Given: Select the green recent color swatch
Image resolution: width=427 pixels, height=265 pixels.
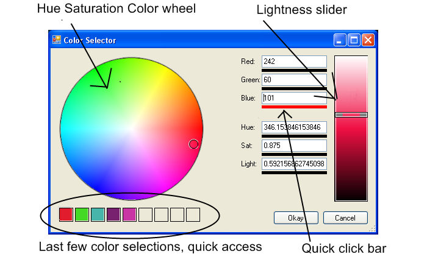Looking at the screenshot, I should [82, 214].
